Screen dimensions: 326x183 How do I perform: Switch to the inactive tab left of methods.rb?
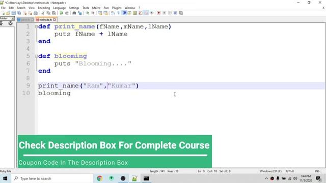click(x=25, y=20)
